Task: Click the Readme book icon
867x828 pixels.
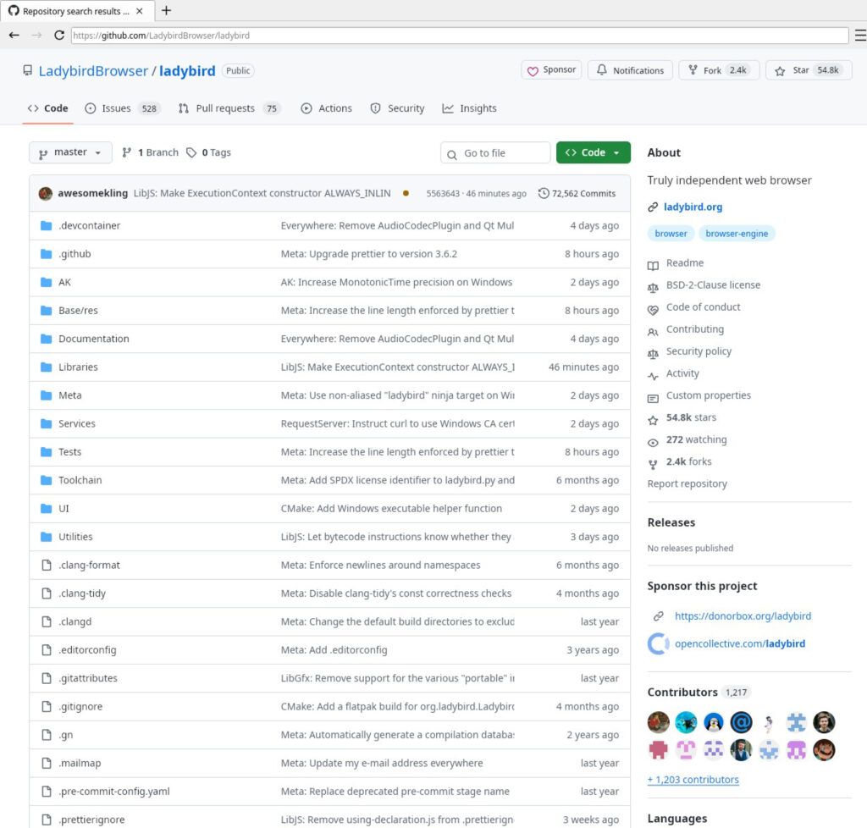Action: [653, 265]
